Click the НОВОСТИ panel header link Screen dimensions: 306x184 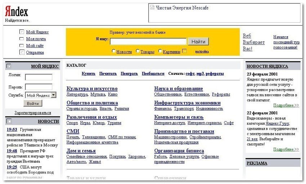tap(48, 121)
